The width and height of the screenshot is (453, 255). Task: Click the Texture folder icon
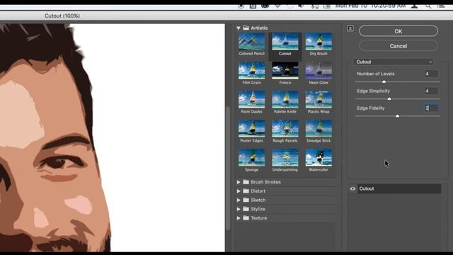(x=246, y=217)
